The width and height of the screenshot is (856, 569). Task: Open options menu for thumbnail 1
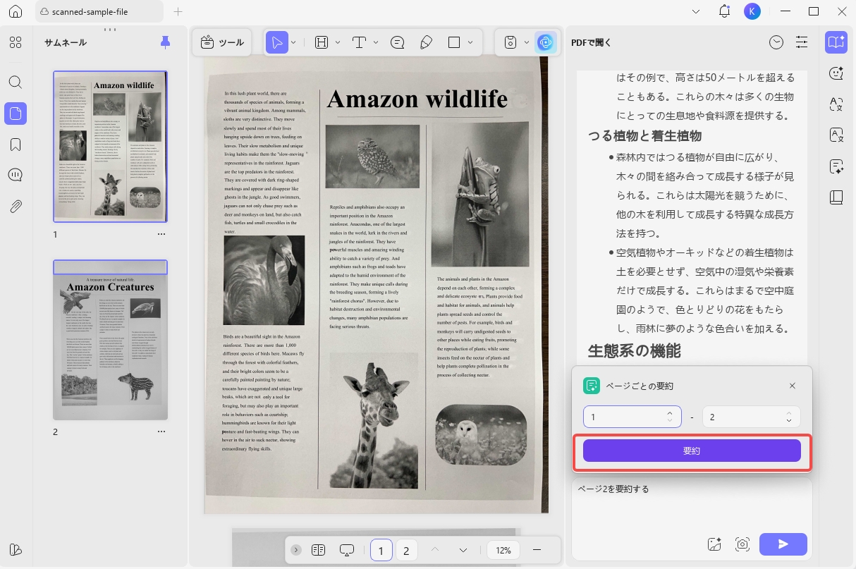click(161, 234)
